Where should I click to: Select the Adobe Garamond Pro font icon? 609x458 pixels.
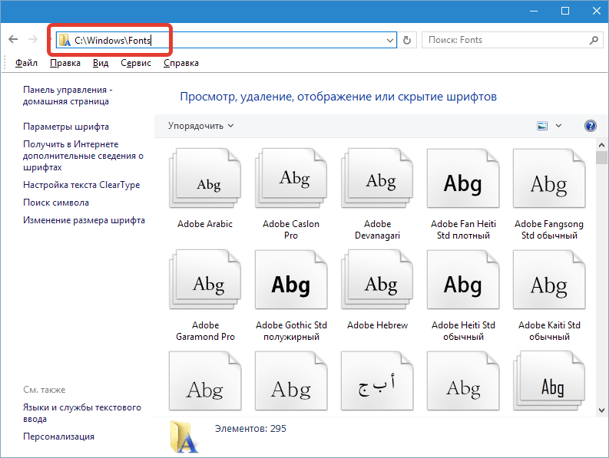(x=205, y=279)
